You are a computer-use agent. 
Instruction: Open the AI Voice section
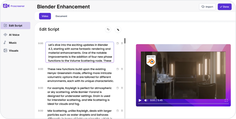pyautogui.click(x=12, y=35)
